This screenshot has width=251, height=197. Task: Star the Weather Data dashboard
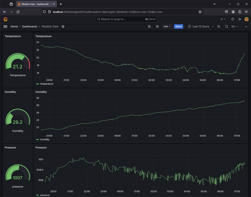(63, 26)
